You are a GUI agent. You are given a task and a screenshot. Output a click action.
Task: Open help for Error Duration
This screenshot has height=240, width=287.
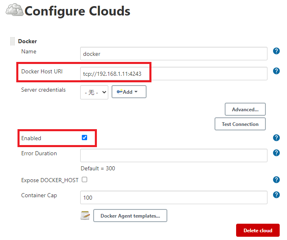(276, 153)
